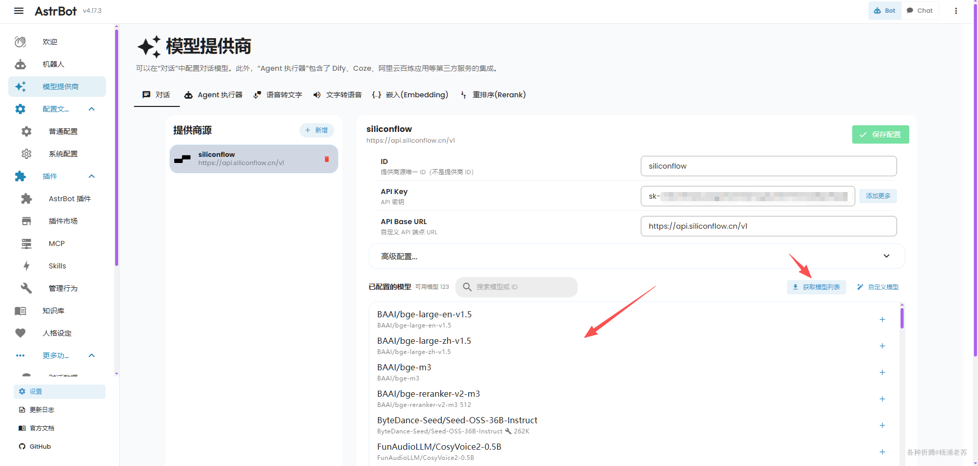The width and height of the screenshot is (978, 466).
Task: Switch to the 对话 tab
Action: 156,95
